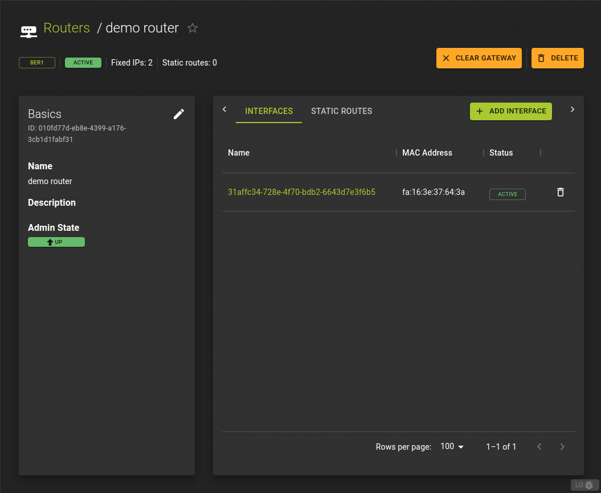The width and height of the screenshot is (601, 493).
Task: Select the router ID text under Basics
Action: pos(77,134)
